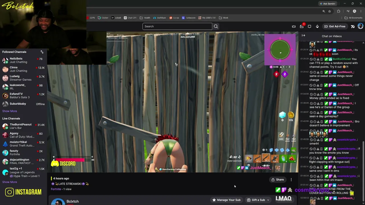Open the All Bookmarks folder

pos(353,18)
